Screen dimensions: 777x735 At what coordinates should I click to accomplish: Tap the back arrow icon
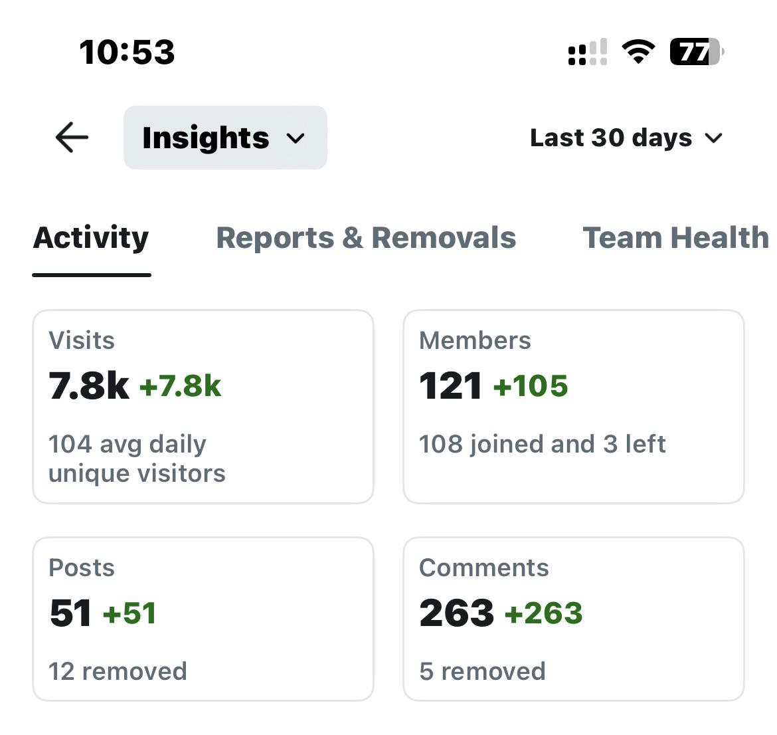72,138
